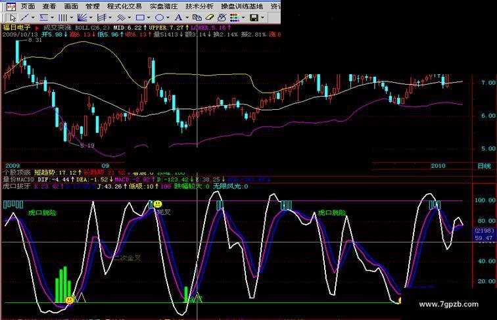Click the 8.31 high price label
The width and height of the screenshot is (497, 320).
[35, 40]
